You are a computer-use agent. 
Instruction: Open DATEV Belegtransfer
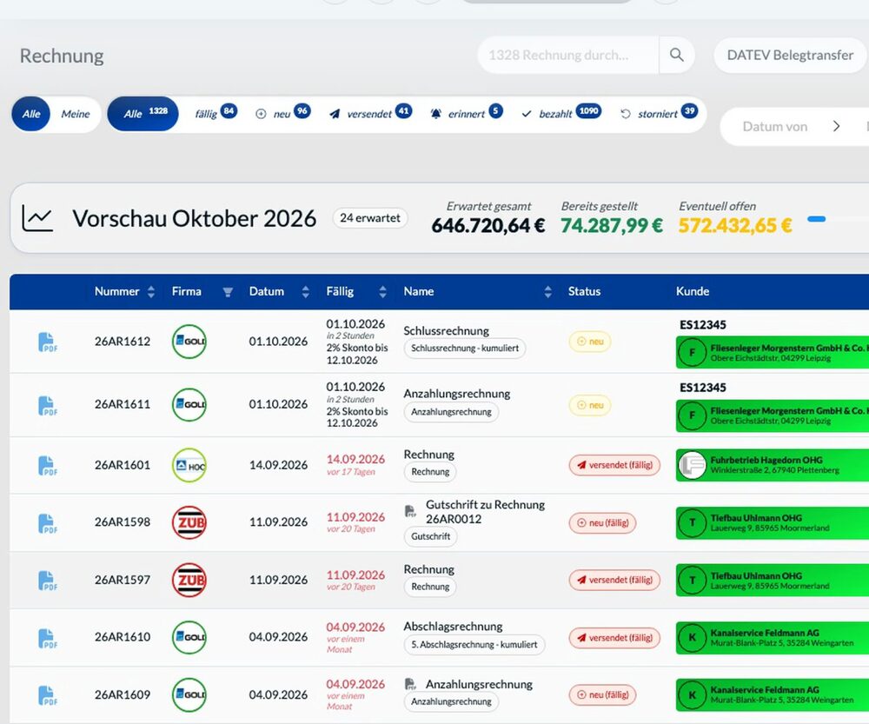coord(790,55)
